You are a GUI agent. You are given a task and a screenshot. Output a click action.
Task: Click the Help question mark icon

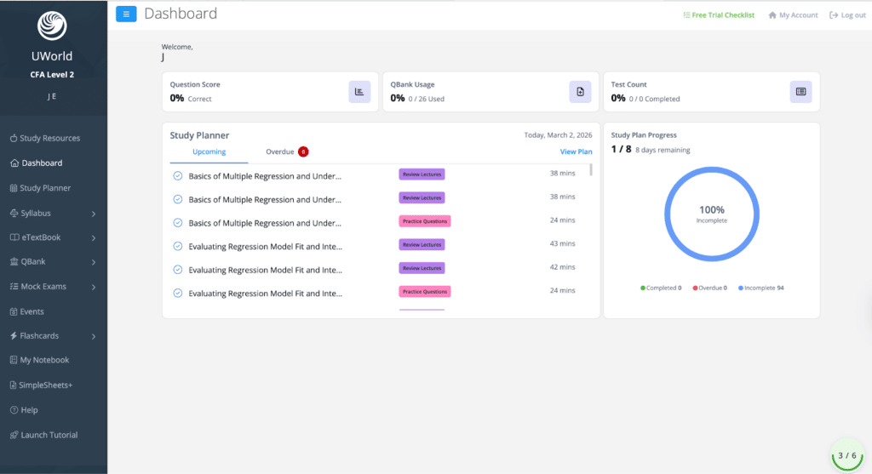click(x=14, y=410)
